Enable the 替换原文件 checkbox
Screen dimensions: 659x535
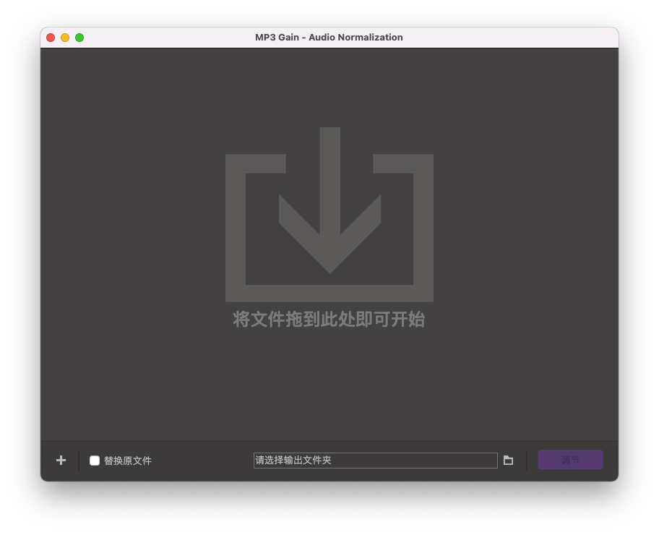tap(95, 461)
